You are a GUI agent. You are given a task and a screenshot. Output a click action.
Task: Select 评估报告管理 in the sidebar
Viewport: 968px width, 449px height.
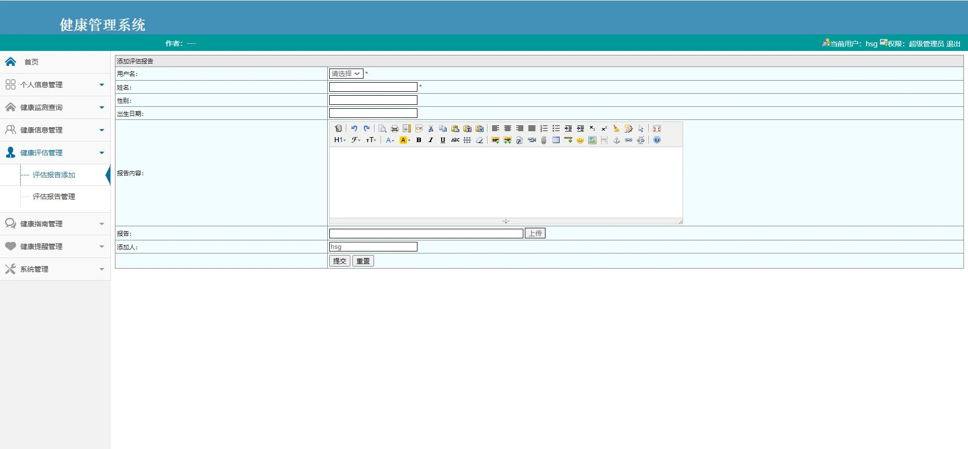tap(54, 197)
